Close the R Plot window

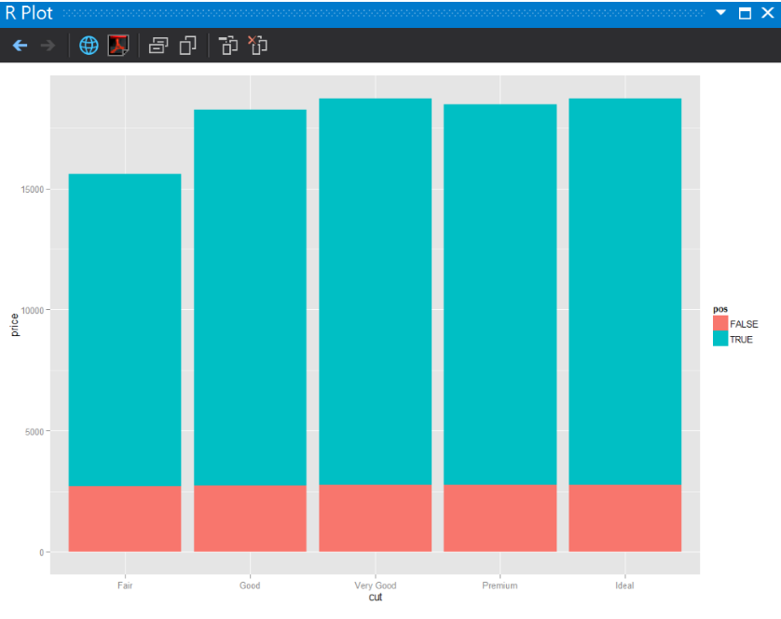768,13
